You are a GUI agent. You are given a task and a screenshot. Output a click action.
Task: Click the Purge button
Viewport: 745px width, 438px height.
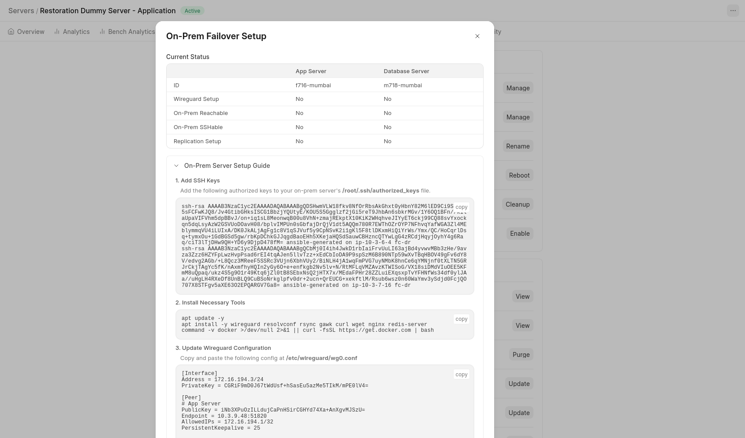(521, 355)
